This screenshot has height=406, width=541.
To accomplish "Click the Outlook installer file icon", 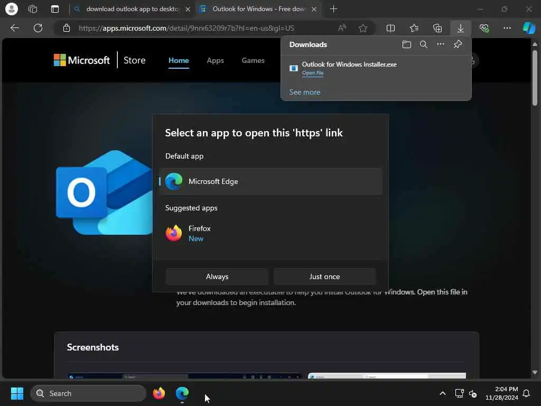I will [x=294, y=68].
